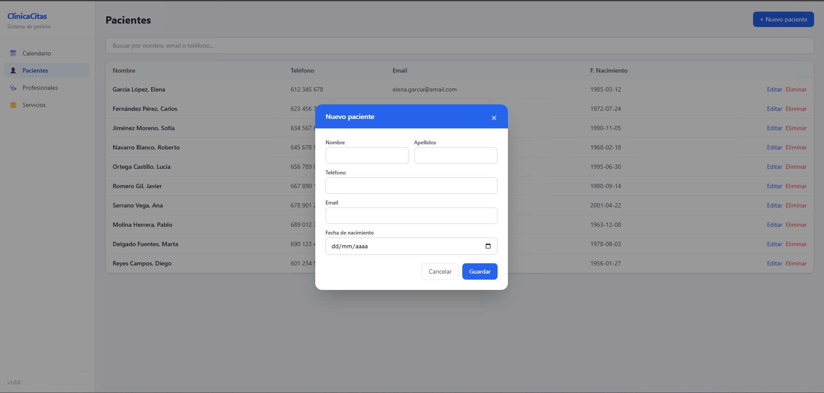Cancel the new patient dialog
This screenshot has width=824, height=393.
click(x=440, y=271)
